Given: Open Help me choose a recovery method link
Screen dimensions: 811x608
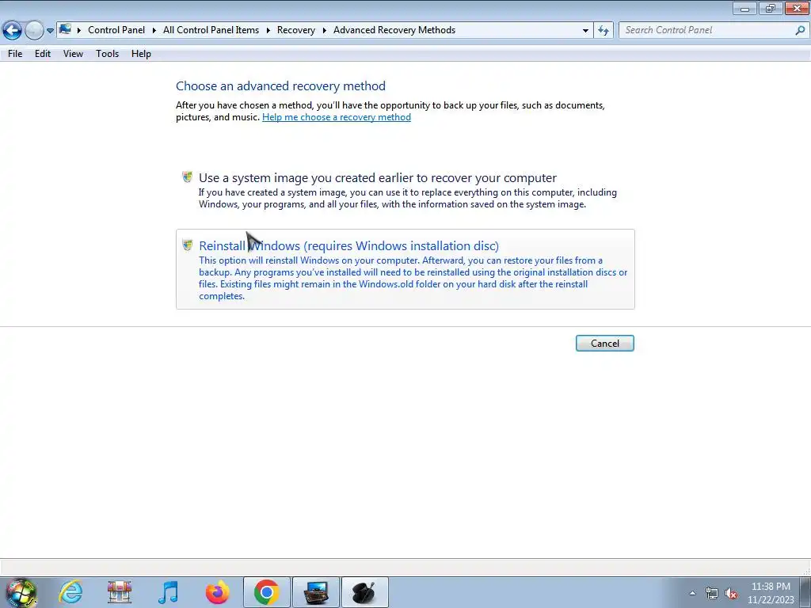Looking at the screenshot, I should click(x=336, y=117).
